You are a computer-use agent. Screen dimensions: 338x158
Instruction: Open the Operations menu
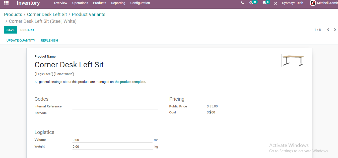pyautogui.click(x=80, y=3)
